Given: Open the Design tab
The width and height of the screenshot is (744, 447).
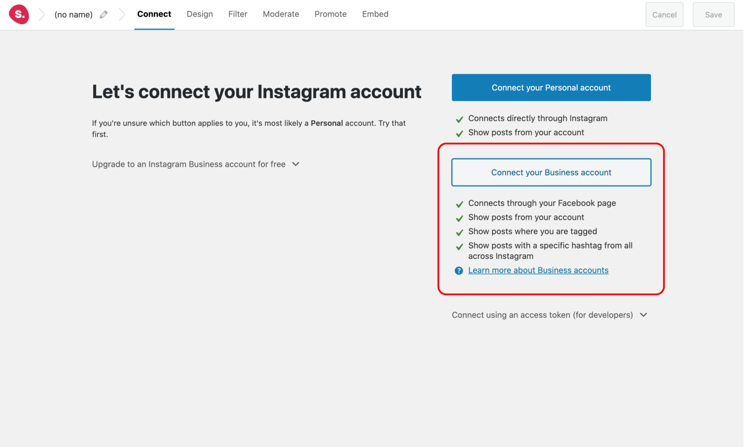Looking at the screenshot, I should pyautogui.click(x=200, y=14).
